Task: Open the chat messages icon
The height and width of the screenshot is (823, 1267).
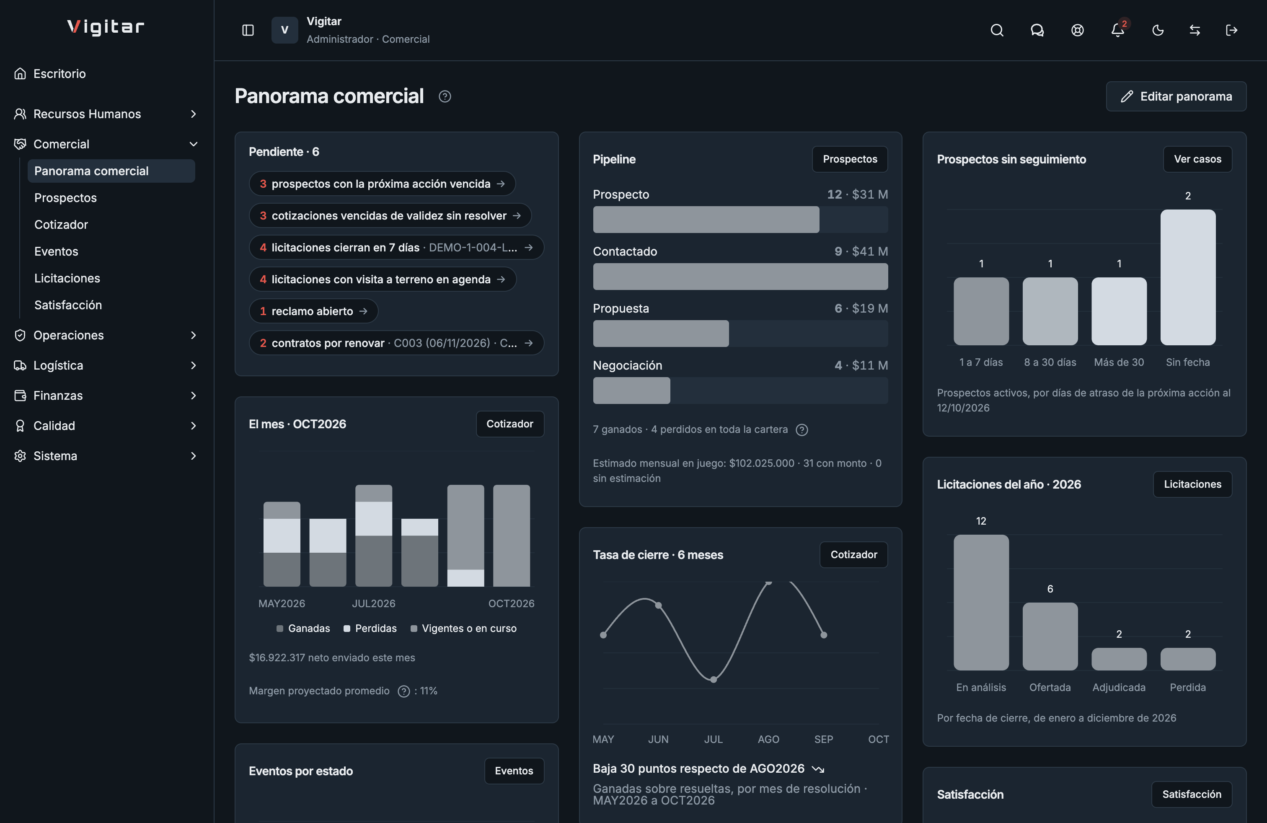Action: (x=1037, y=30)
